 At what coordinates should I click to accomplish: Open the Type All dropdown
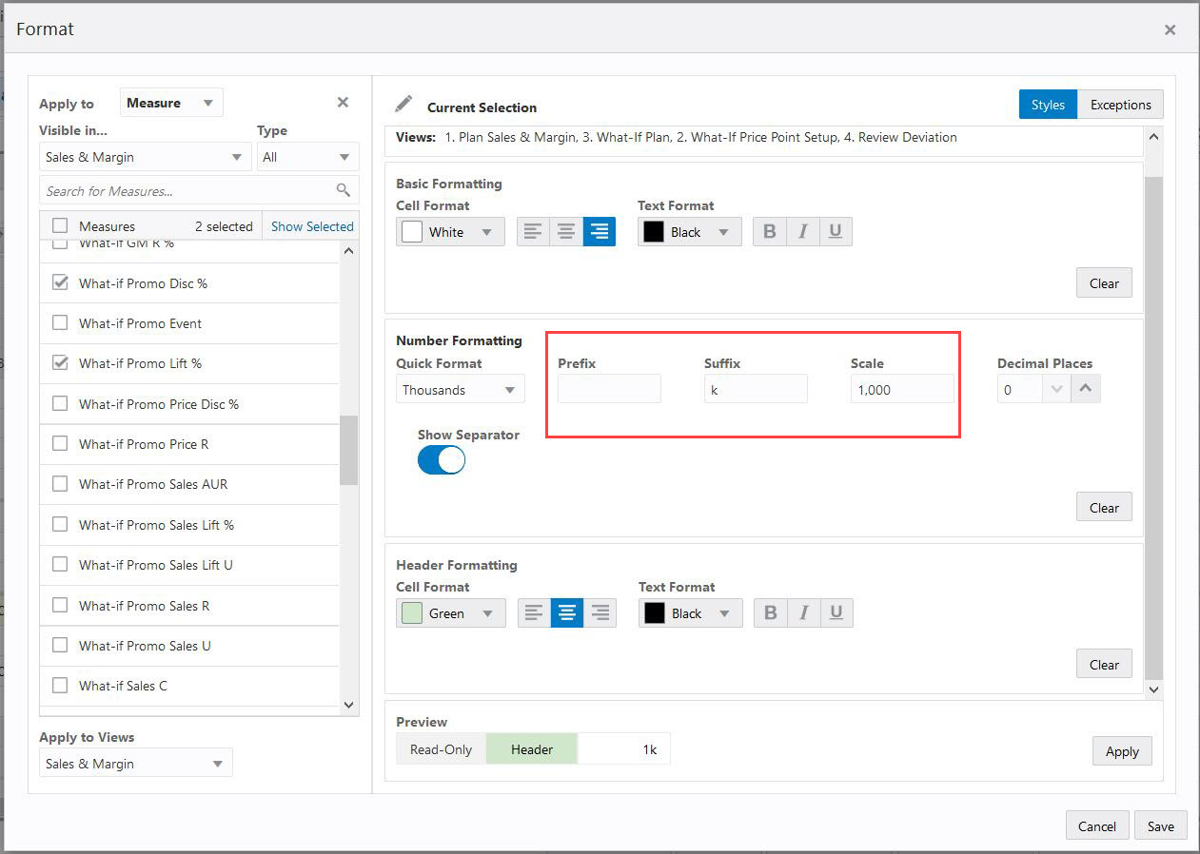point(307,157)
